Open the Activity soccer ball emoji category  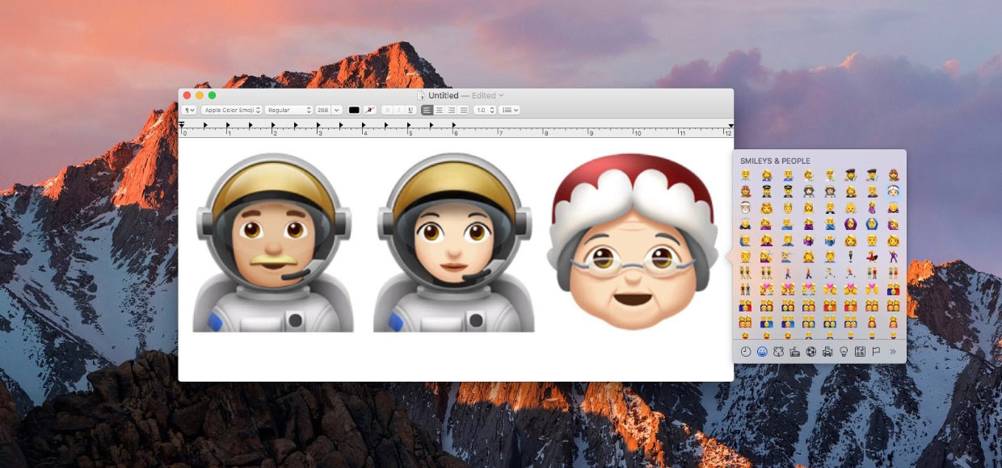(811, 352)
